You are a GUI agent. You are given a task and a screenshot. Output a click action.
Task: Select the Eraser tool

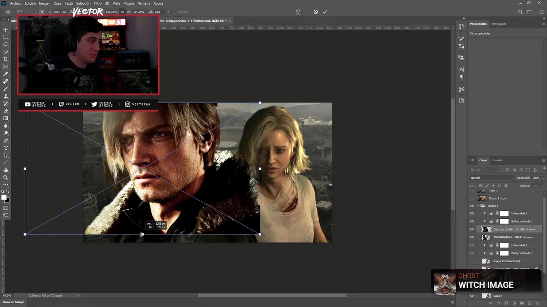[x=6, y=111]
